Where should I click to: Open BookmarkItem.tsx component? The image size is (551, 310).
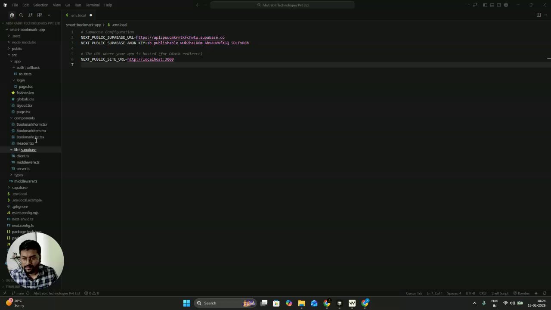[30, 131]
